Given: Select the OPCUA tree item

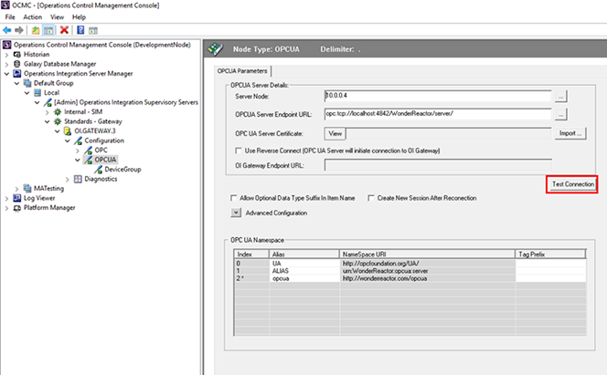Looking at the screenshot, I should coord(105,160).
